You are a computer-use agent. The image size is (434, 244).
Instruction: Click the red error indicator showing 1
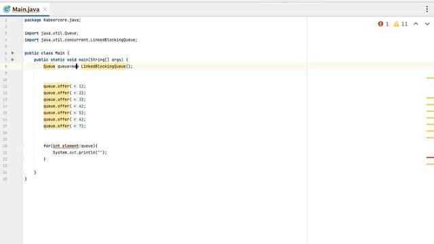(383, 24)
